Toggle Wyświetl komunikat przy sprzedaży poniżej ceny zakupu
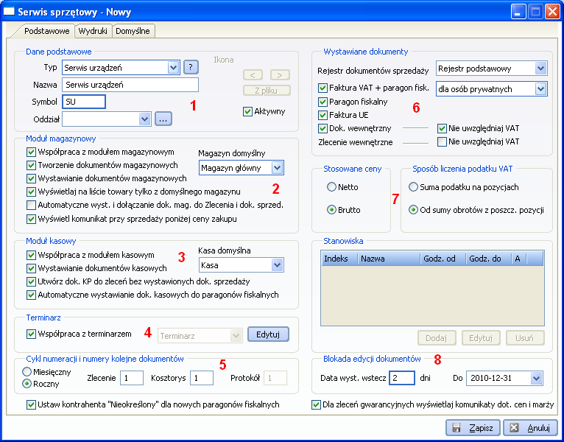This screenshot has width=564, height=442. coord(32,219)
